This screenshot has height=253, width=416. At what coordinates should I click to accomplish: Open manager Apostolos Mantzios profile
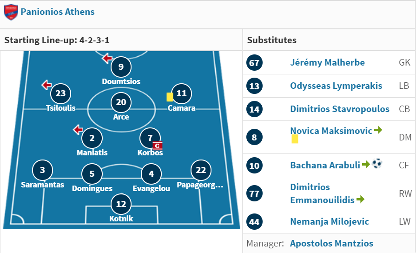click(x=331, y=243)
